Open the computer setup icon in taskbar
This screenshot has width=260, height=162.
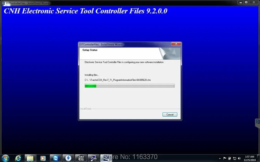pyautogui.click(x=93, y=158)
